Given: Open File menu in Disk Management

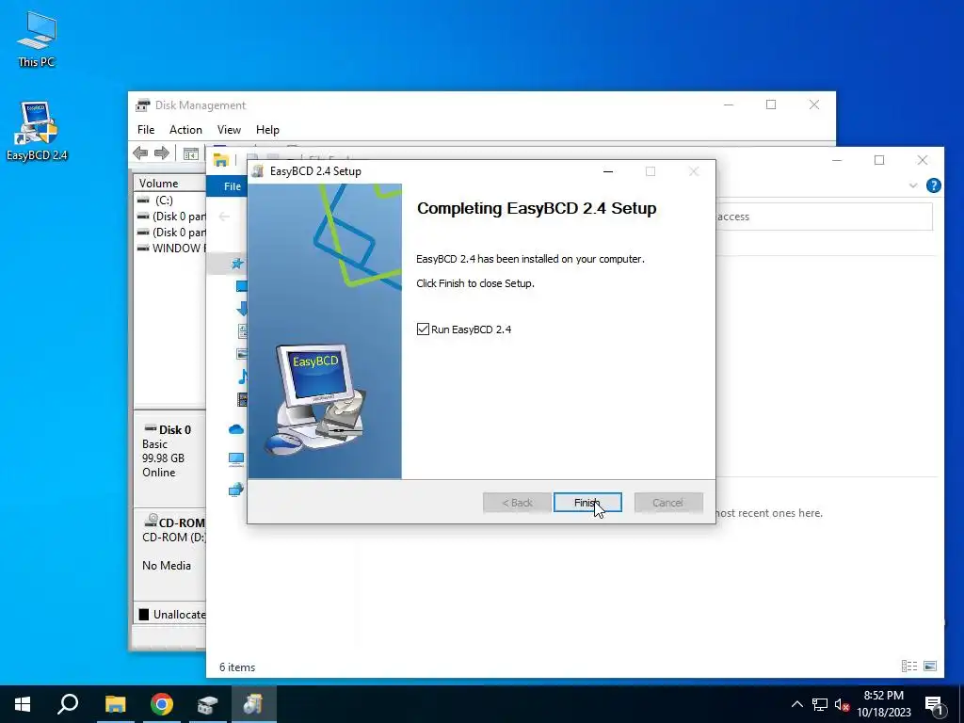Looking at the screenshot, I should click(146, 130).
